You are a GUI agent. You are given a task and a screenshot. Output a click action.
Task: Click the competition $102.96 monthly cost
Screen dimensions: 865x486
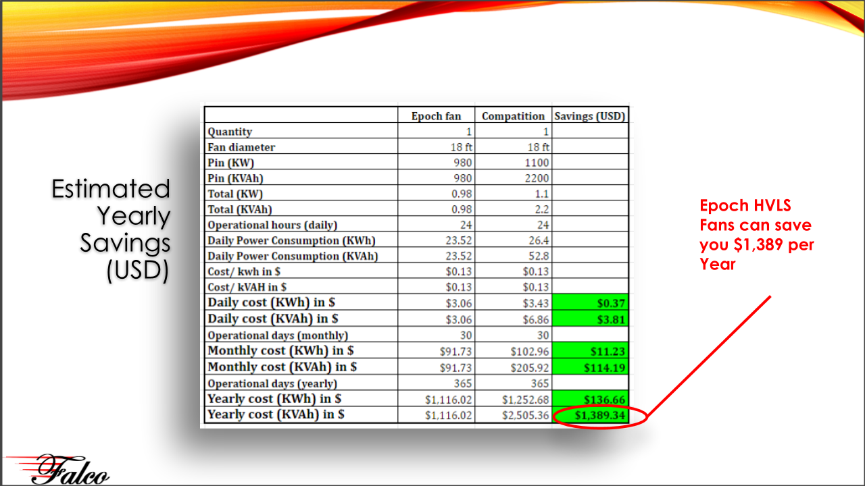click(x=530, y=352)
